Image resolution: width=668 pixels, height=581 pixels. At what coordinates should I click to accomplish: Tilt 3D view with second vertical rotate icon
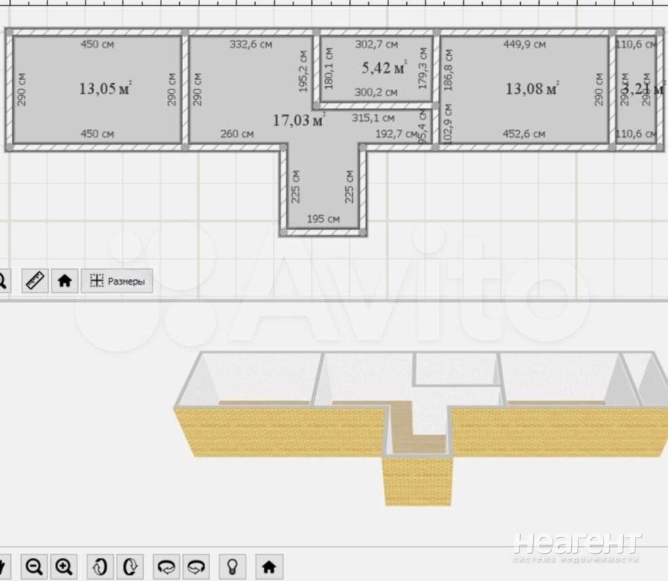[x=130, y=565]
